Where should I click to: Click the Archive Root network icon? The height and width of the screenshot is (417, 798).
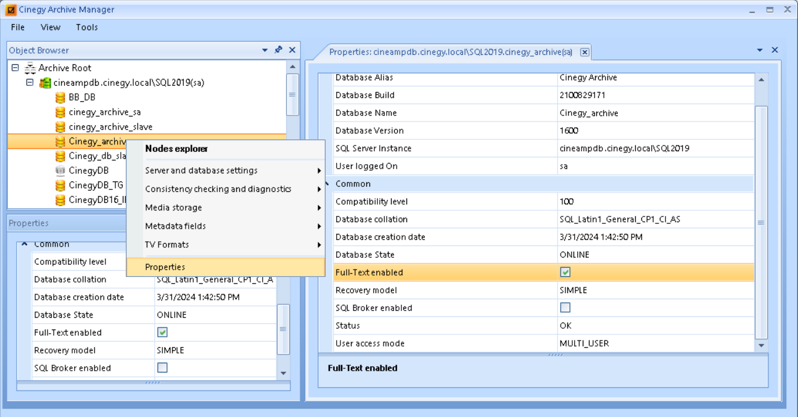coord(30,68)
